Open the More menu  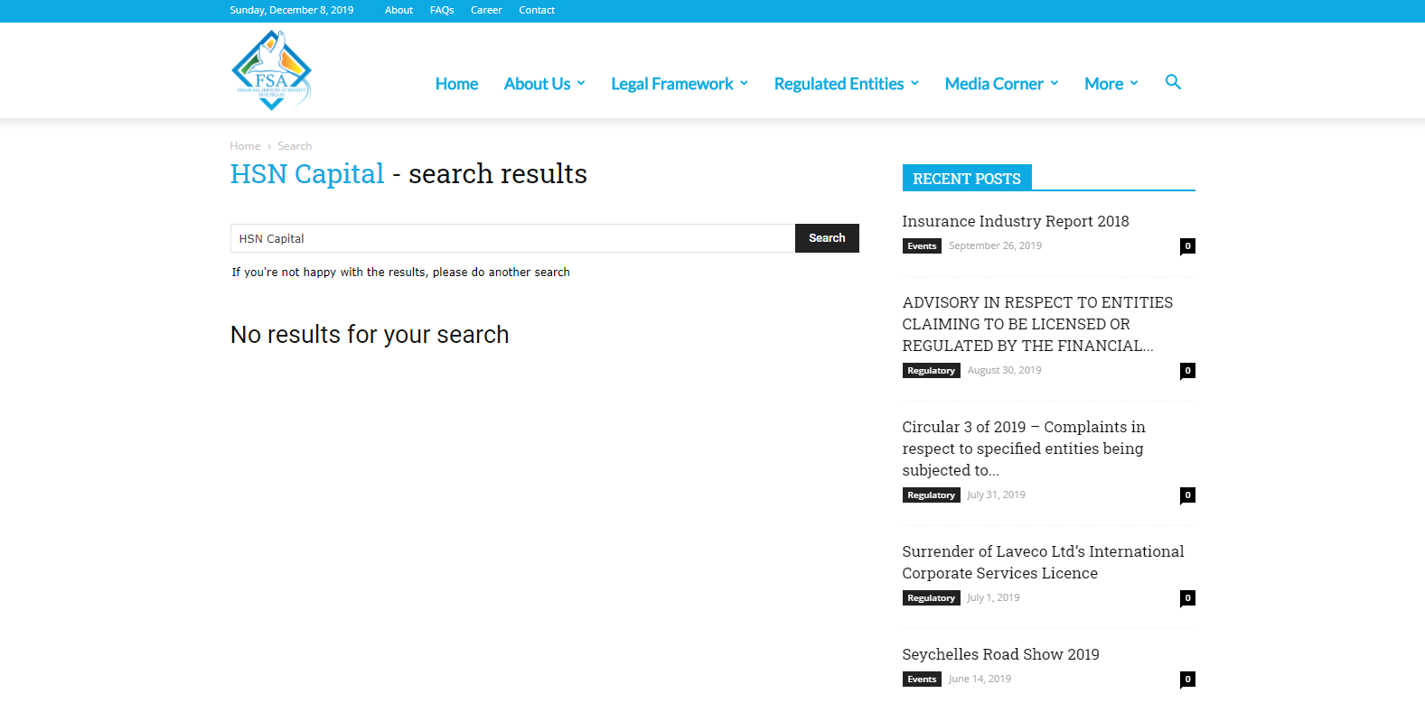1103,84
